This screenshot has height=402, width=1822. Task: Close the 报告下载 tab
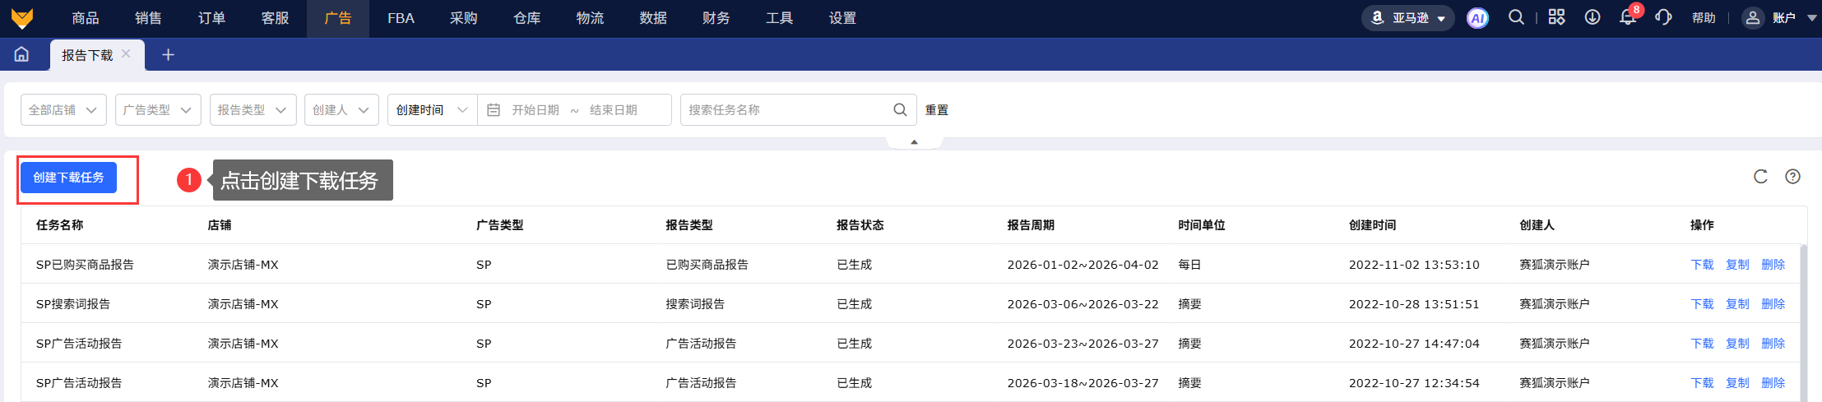[126, 53]
